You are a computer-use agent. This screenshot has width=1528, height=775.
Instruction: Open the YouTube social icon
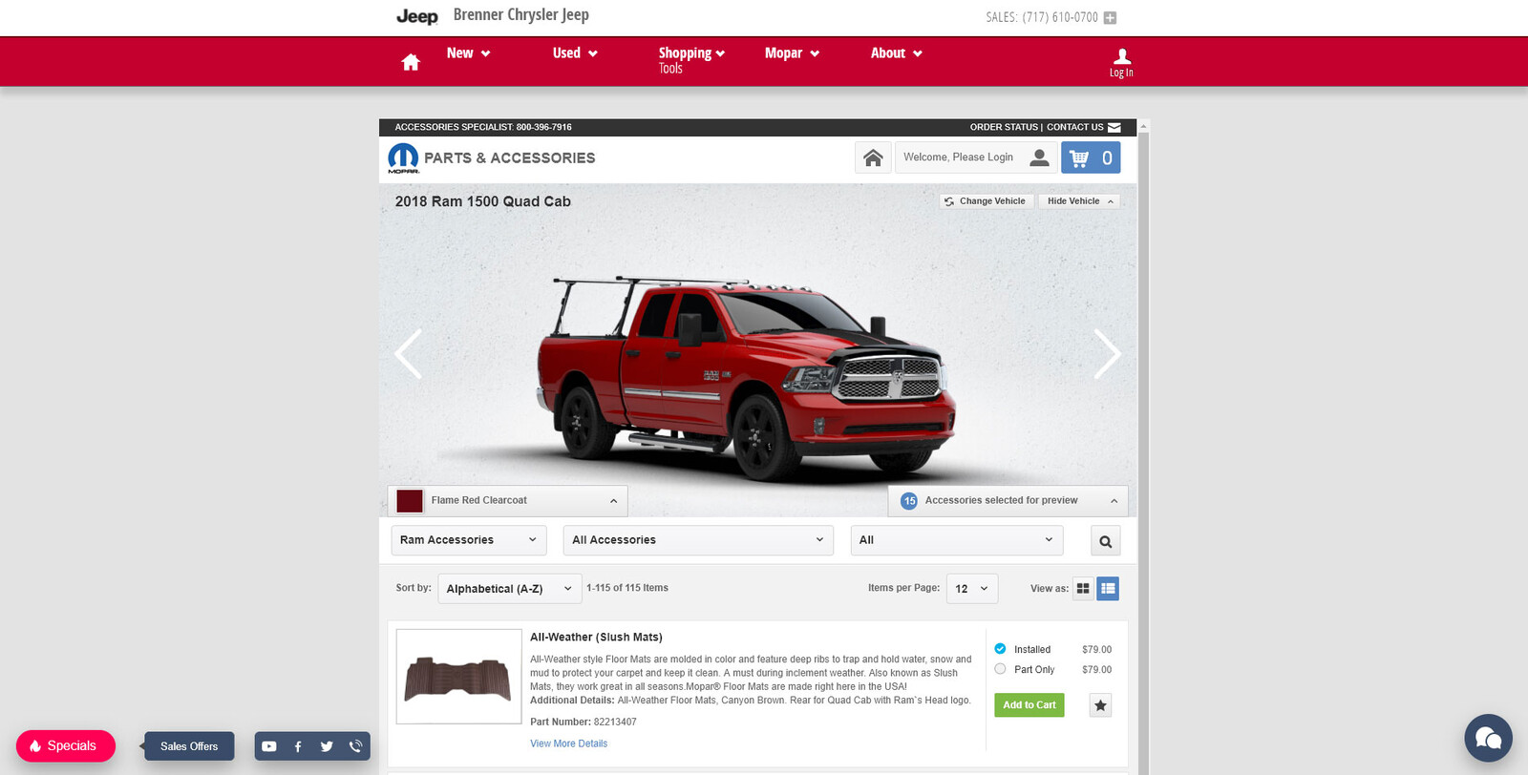(x=269, y=746)
